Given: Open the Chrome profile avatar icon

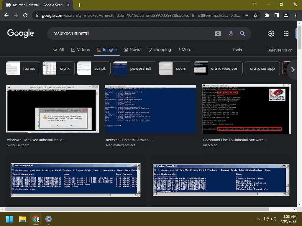Looking at the screenshot, I should tap(286, 15).
